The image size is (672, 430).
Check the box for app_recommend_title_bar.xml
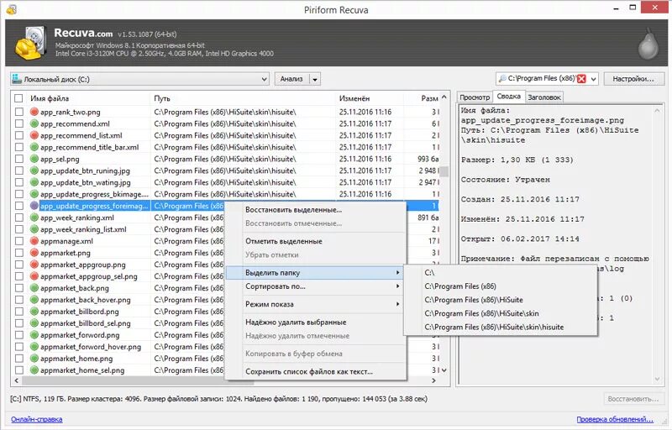[x=18, y=147]
